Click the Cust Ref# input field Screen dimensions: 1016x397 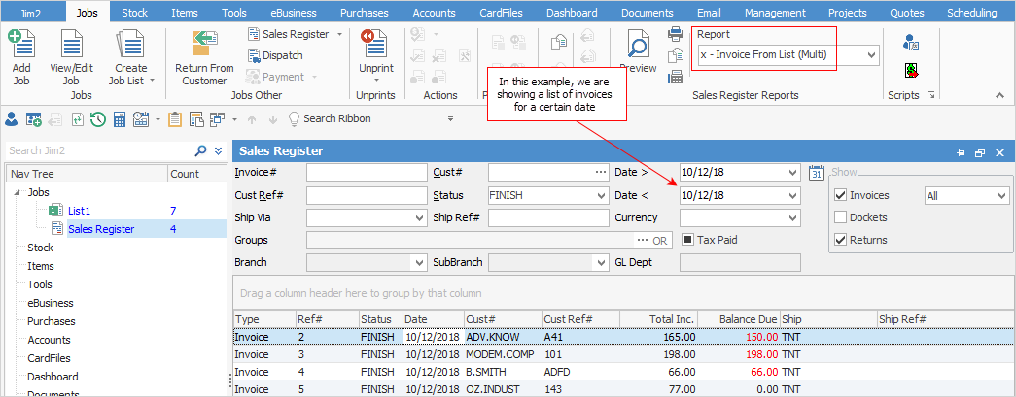click(x=368, y=195)
